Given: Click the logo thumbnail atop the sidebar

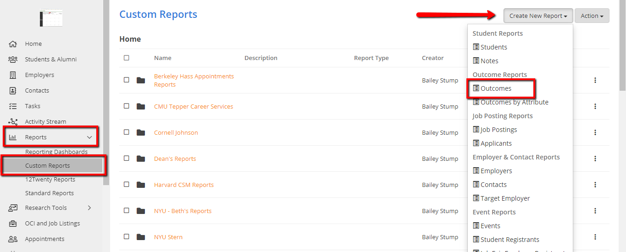Looking at the screenshot, I should pos(51,18).
